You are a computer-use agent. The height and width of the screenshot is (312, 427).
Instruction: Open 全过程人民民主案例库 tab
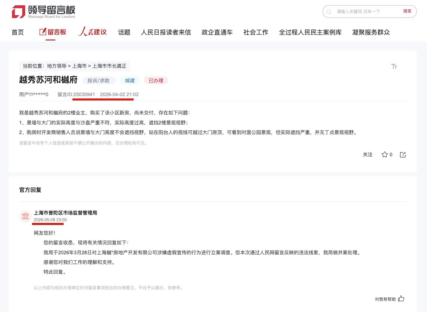click(310, 32)
